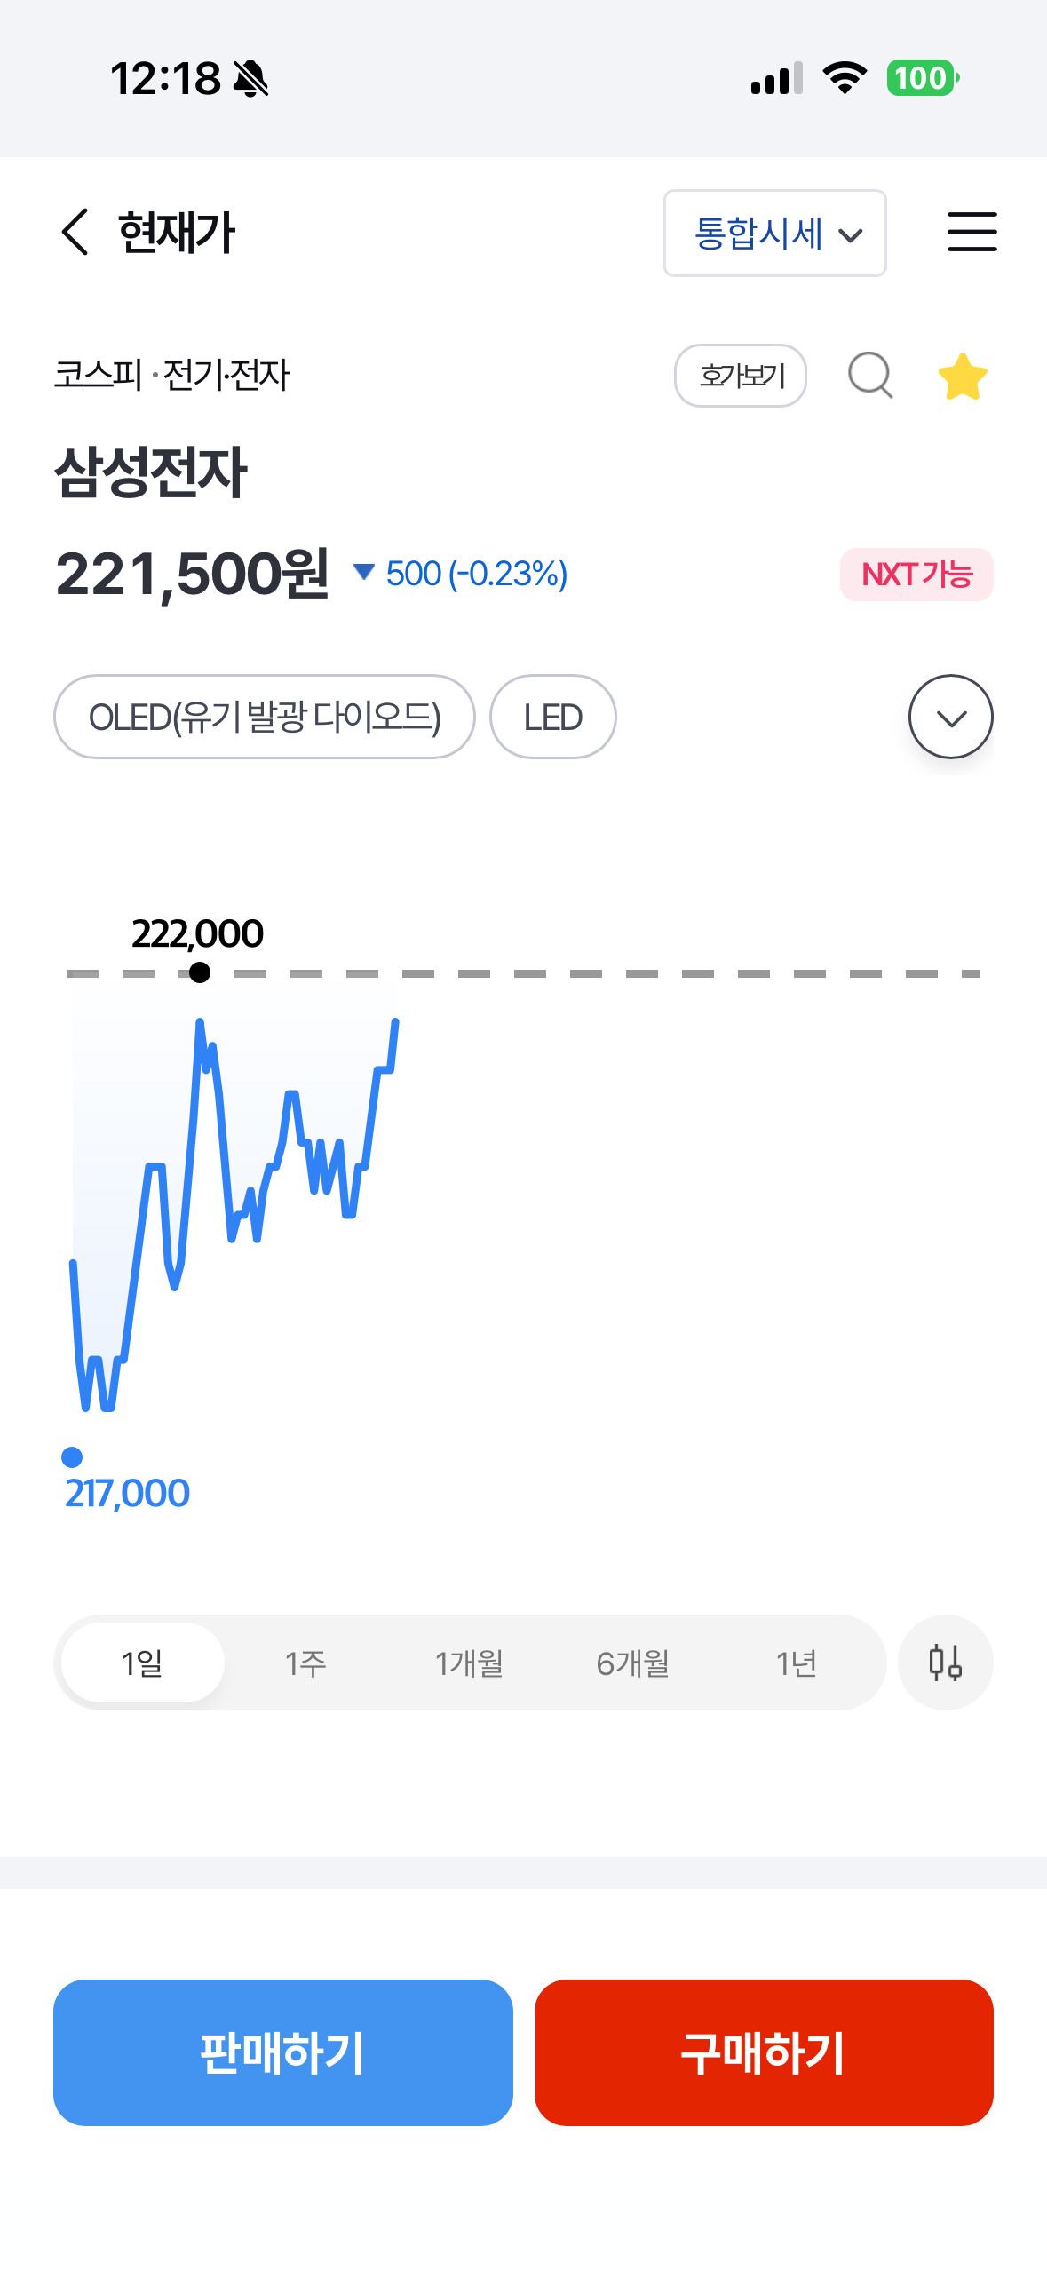The image size is (1047, 2270).
Task: Select the OLED(유기 발광 다이오드) tag
Action: pos(265,718)
